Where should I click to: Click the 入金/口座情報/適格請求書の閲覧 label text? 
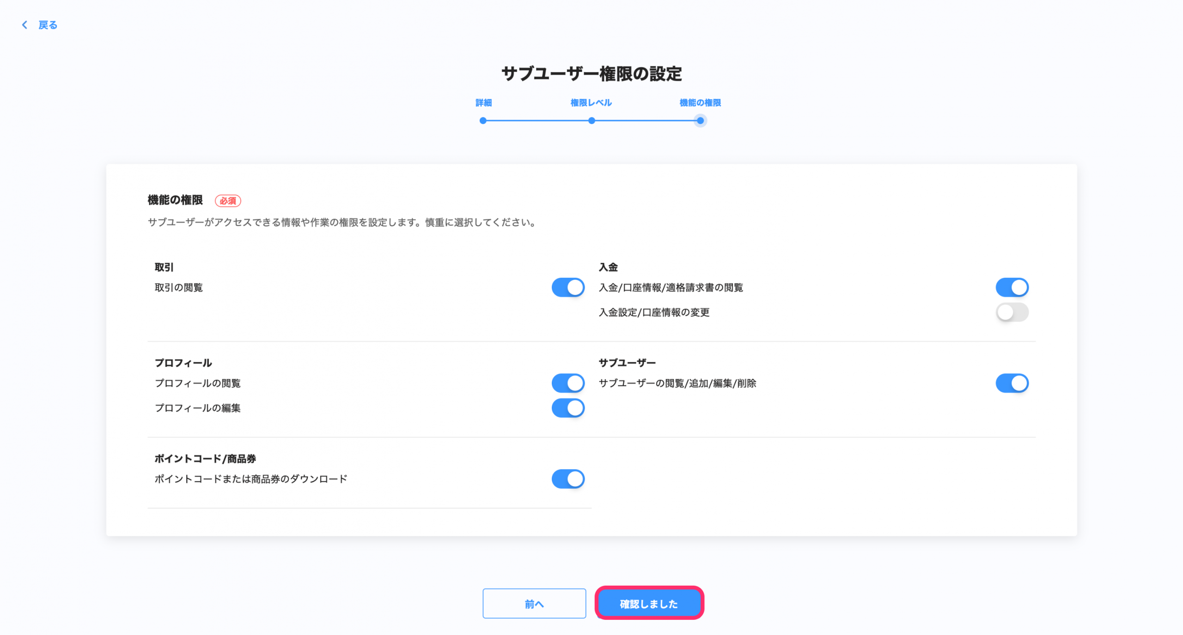[671, 288]
